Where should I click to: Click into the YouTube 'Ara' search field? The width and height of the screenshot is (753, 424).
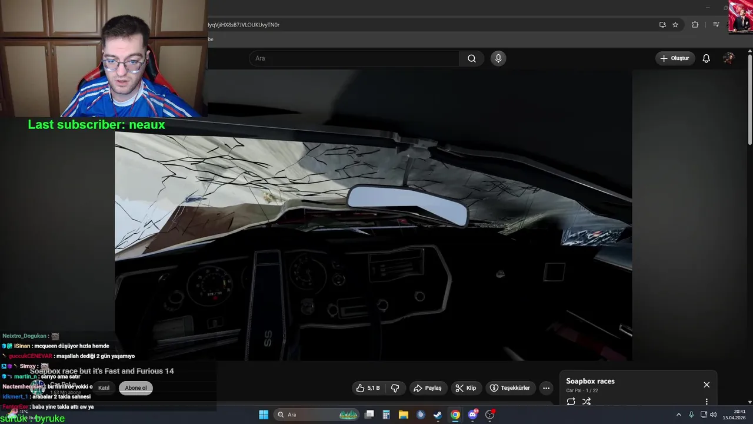(x=355, y=58)
